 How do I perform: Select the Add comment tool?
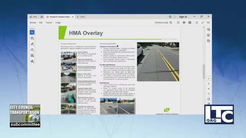pos(32,38)
